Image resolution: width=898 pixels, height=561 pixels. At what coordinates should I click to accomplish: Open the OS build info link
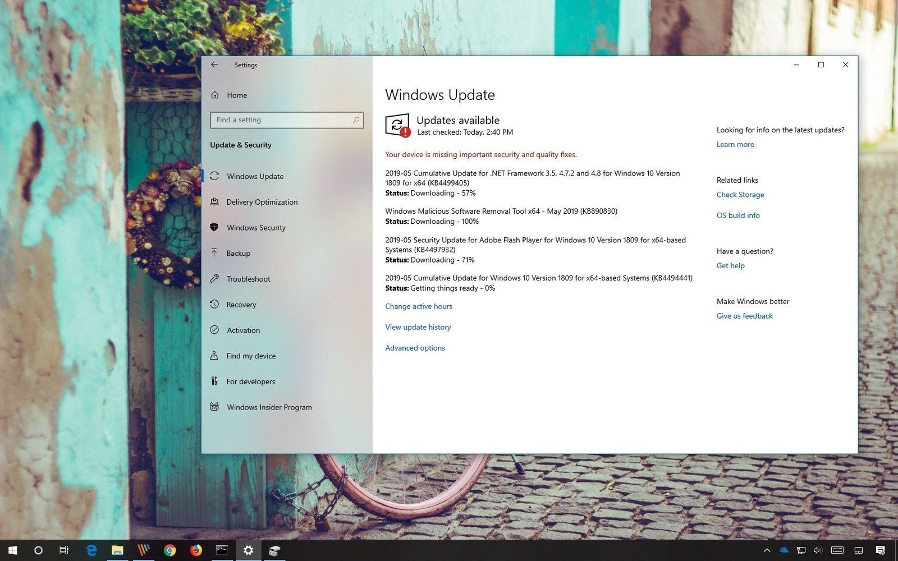pyautogui.click(x=738, y=215)
